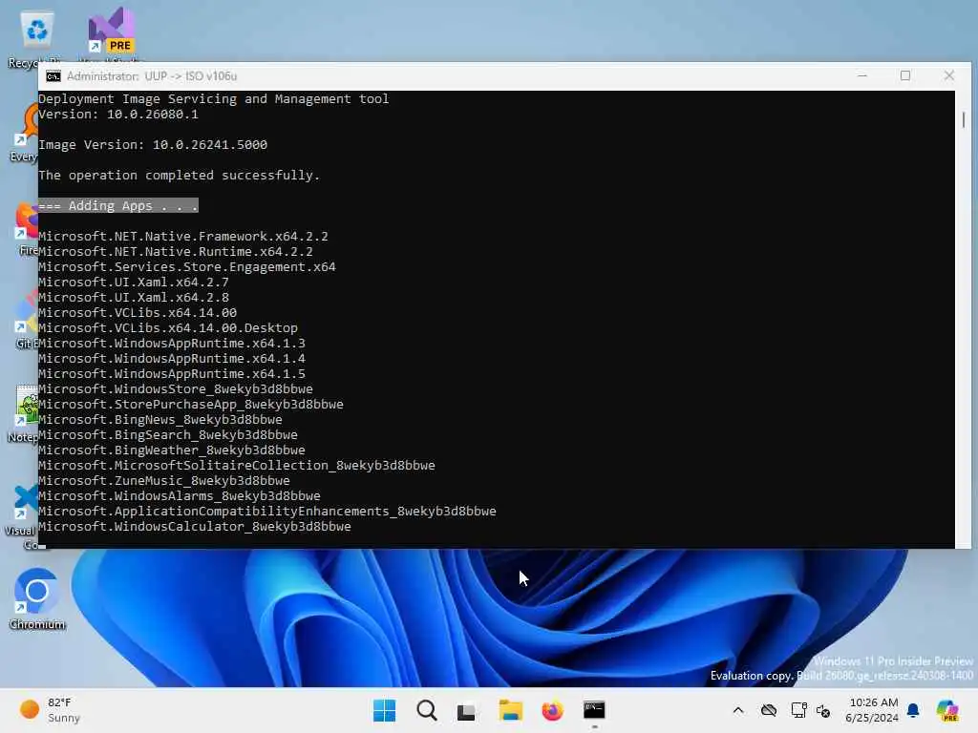The width and height of the screenshot is (978, 733).
Task: Click "The operation completed successfully." text
Action: coord(179,176)
